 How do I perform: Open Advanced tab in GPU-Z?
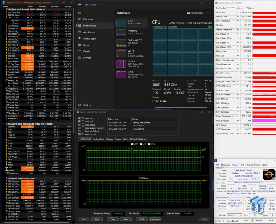(x=240, y=8)
